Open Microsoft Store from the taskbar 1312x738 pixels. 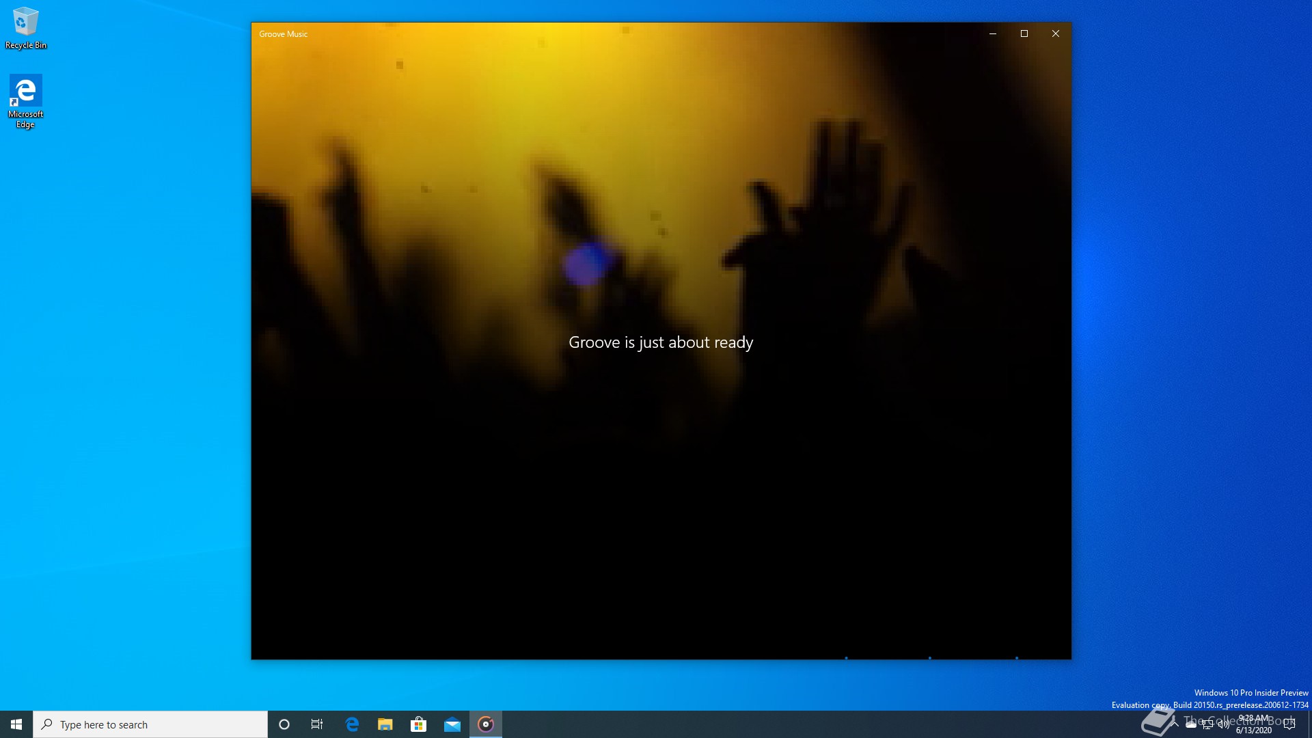click(419, 724)
